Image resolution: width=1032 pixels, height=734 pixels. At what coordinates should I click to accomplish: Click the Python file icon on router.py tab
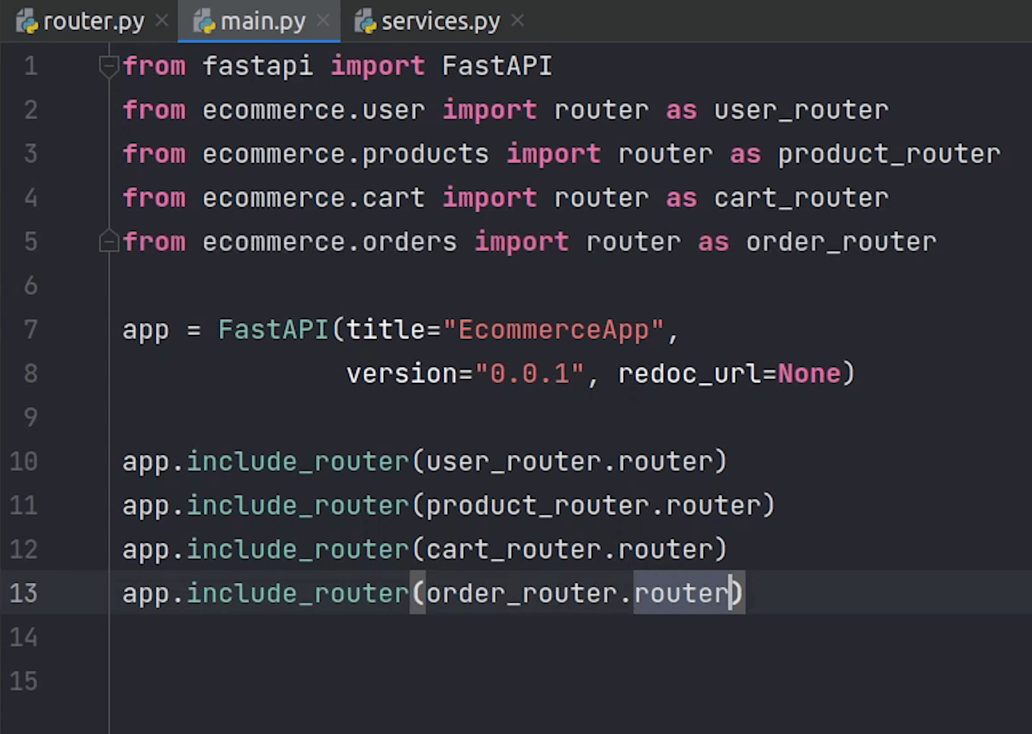28,22
